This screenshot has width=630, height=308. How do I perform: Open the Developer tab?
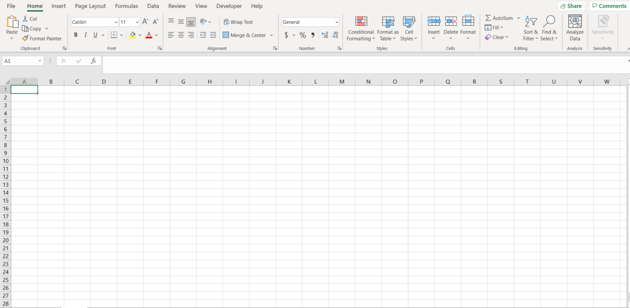(229, 6)
